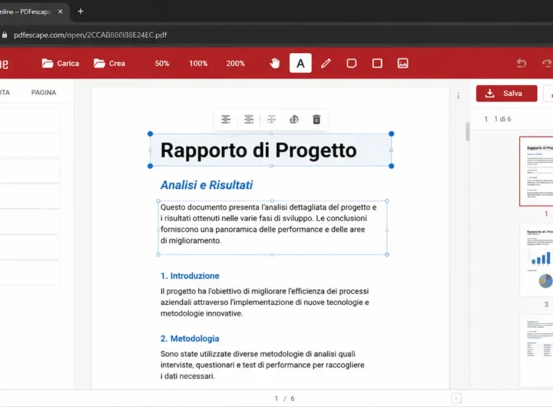Click the bottom-right handle of paragraph box
553x407 pixels.
click(387, 254)
